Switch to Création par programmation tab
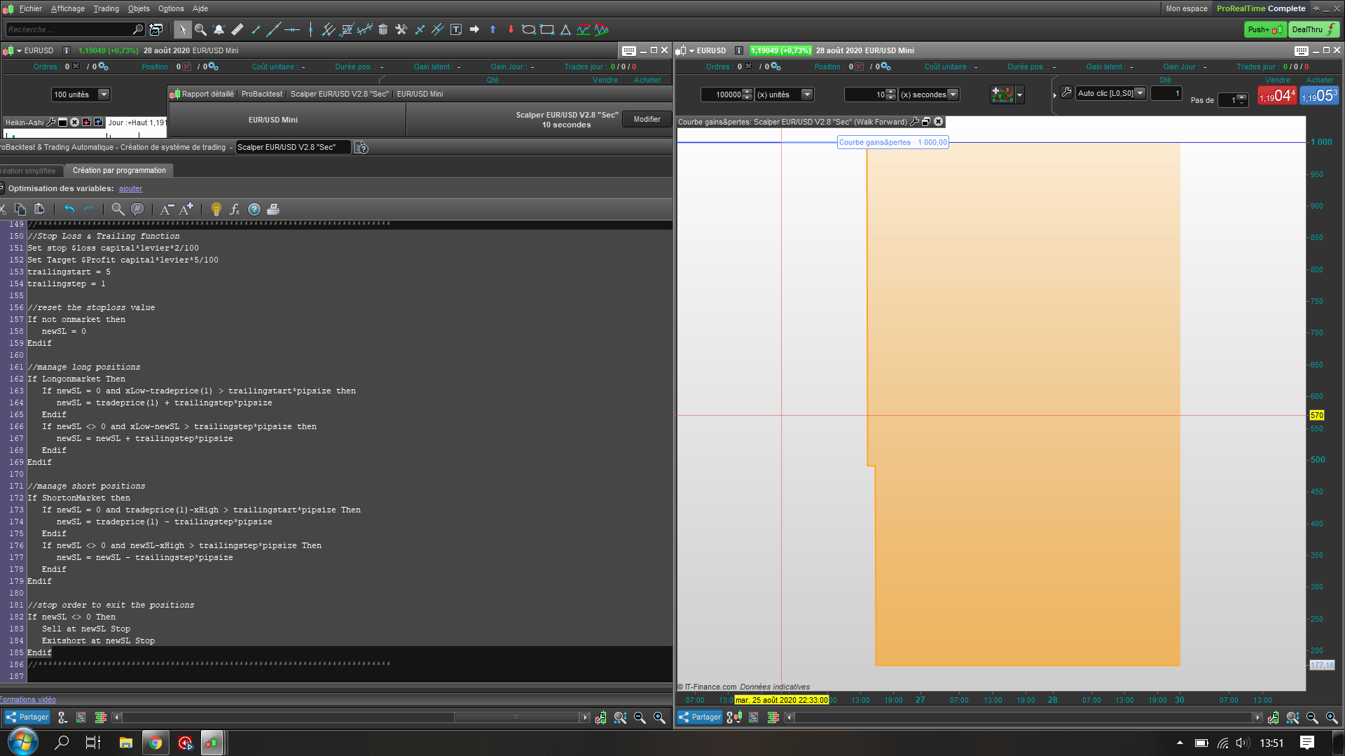Viewport: 1345px width, 756px height. tap(119, 170)
